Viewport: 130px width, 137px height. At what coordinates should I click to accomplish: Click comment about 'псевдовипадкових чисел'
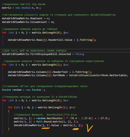coord(45,86)
